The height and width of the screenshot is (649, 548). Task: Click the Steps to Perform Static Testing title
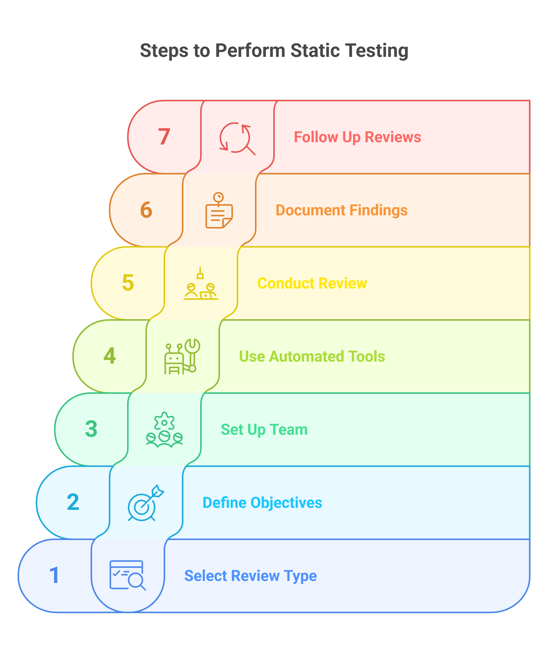tap(274, 51)
